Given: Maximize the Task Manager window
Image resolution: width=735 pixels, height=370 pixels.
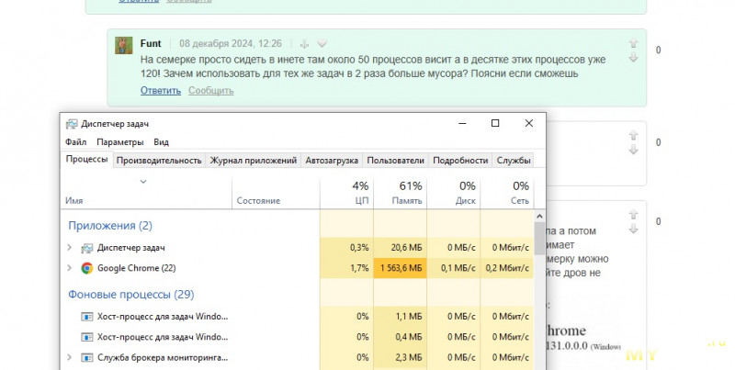Looking at the screenshot, I should (x=495, y=123).
